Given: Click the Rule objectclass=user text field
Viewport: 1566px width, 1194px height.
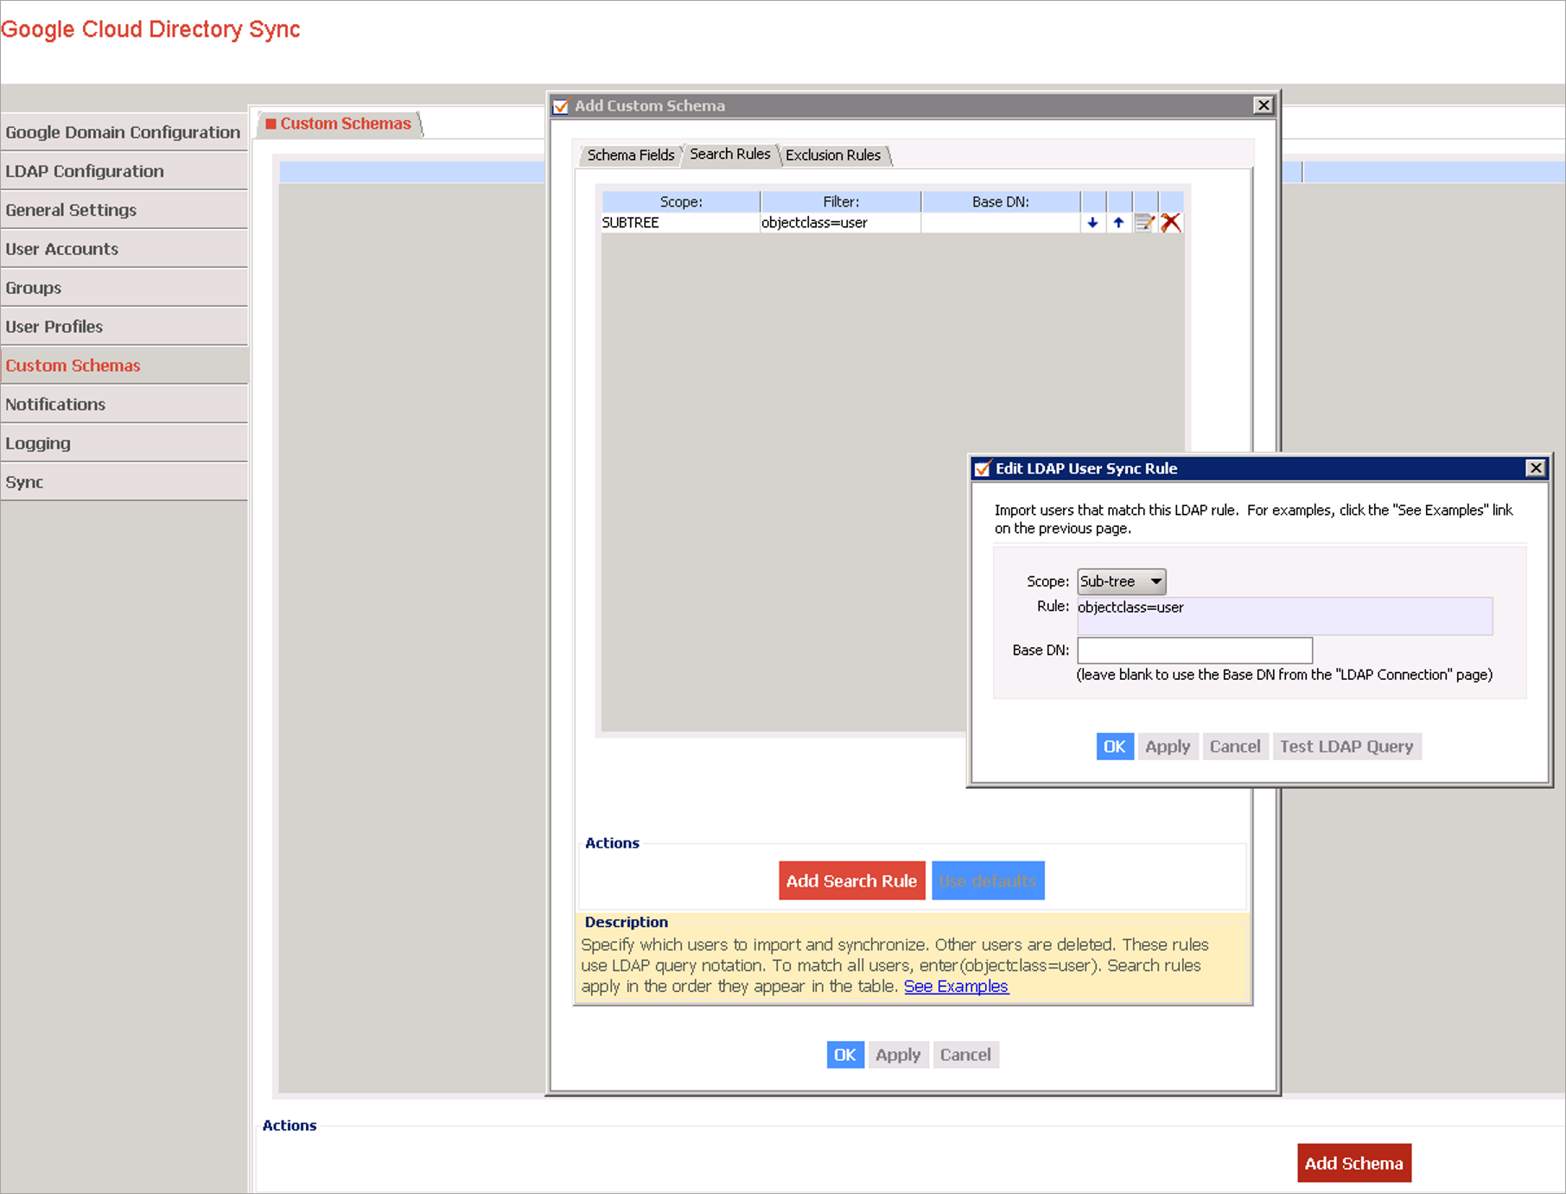Looking at the screenshot, I should click(x=1284, y=615).
